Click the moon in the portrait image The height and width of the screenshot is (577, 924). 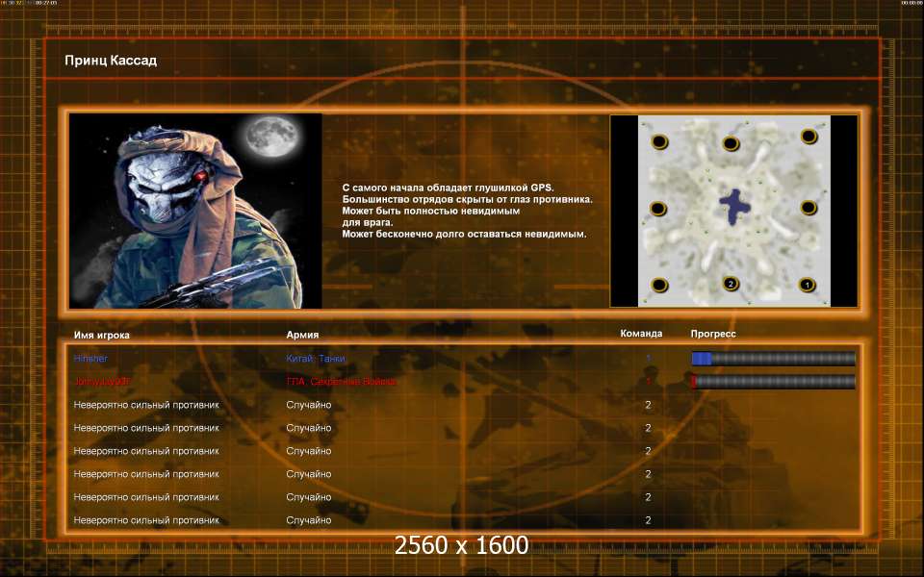271,137
